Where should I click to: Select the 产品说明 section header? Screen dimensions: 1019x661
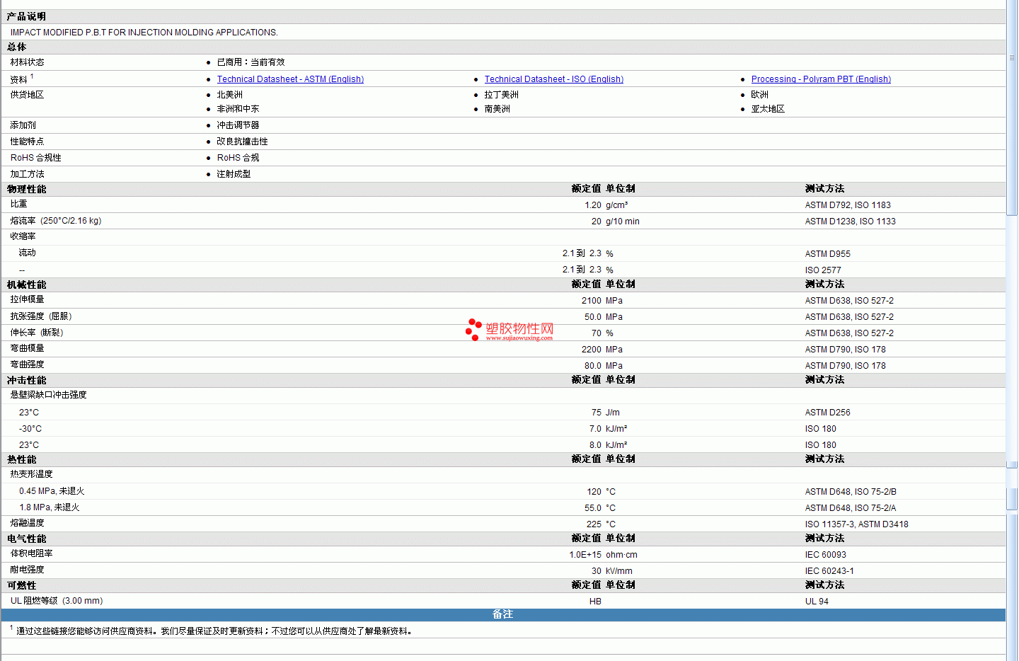[26, 16]
